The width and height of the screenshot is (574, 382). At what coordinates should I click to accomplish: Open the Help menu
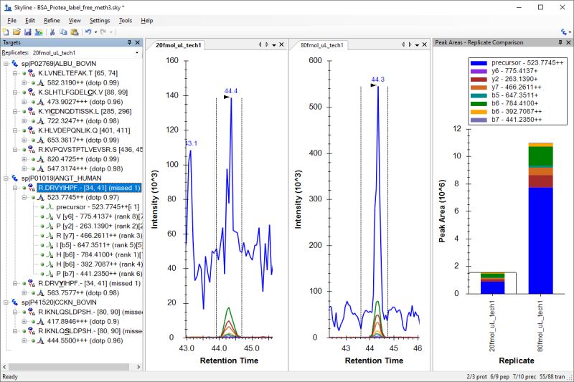[147, 21]
